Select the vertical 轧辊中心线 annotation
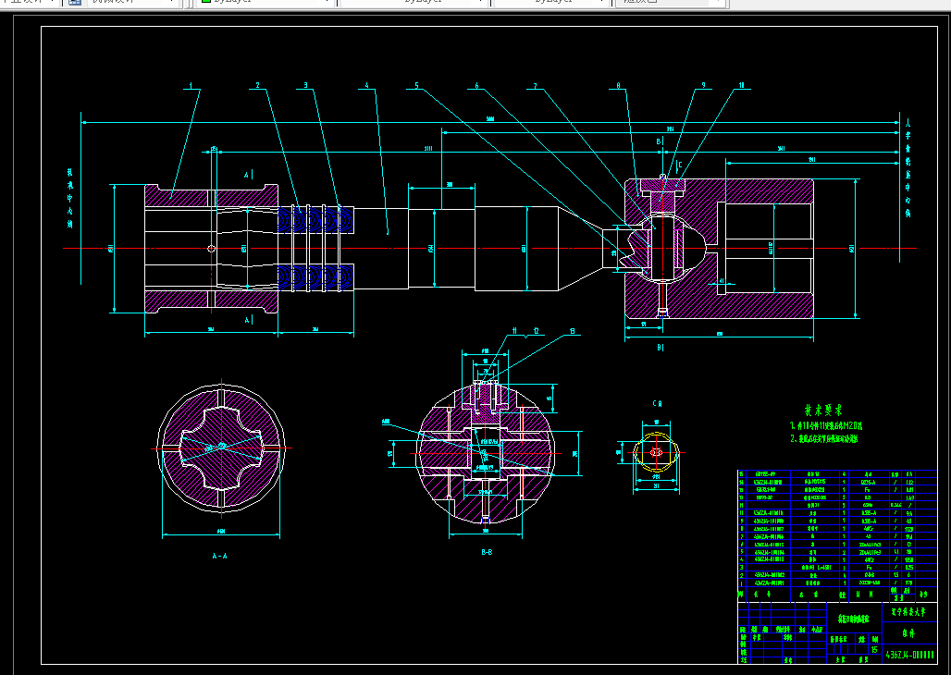The height and width of the screenshot is (675, 951). click(69, 199)
